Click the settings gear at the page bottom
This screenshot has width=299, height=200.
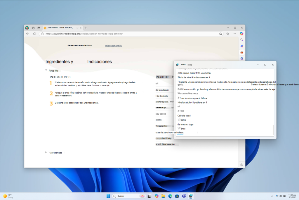click(241, 165)
